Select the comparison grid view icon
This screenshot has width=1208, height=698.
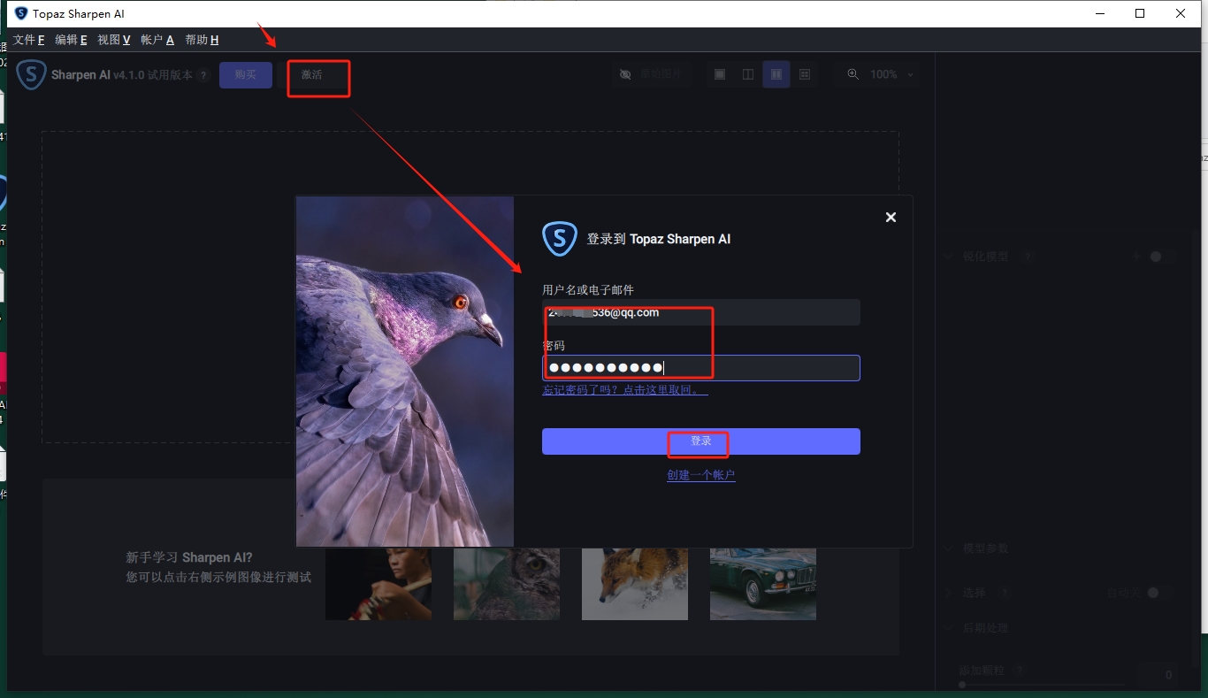coord(805,74)
